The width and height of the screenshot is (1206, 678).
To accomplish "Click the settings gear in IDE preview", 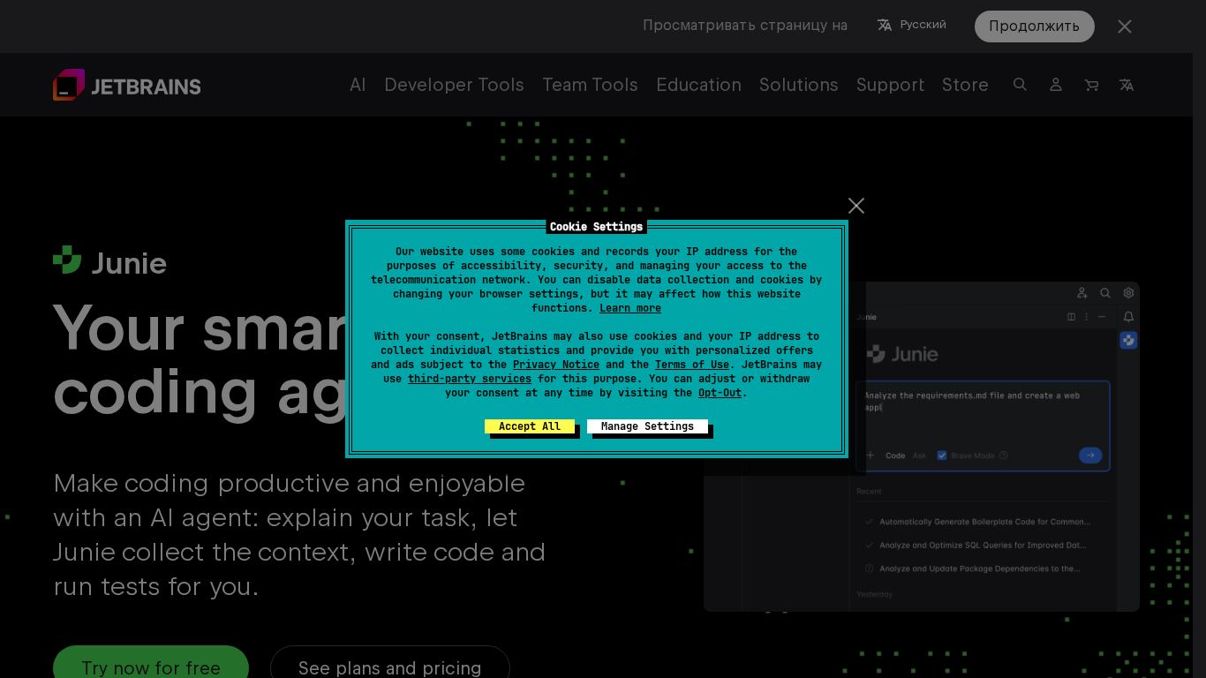I will pos(1128,293).
